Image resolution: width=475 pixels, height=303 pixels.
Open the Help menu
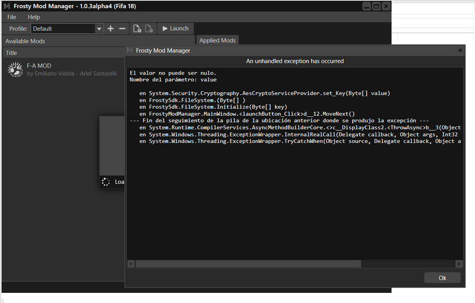point(34,17)
